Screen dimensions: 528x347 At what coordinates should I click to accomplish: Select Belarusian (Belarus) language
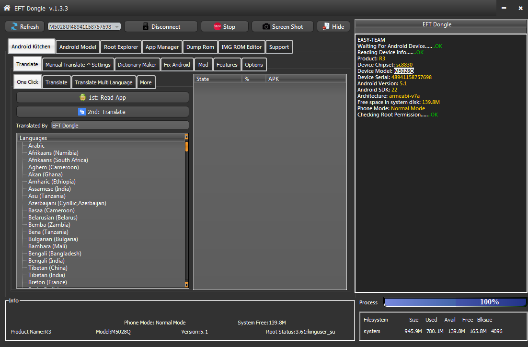click(53, 217)
